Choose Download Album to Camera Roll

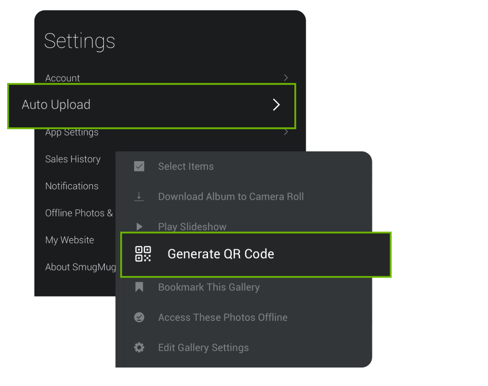coord(231,197)
